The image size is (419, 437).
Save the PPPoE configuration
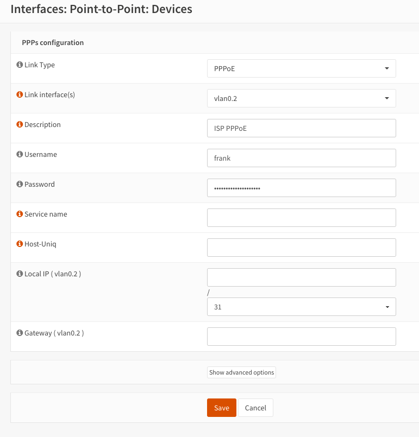pyautogui.click(x=222, y=408)
